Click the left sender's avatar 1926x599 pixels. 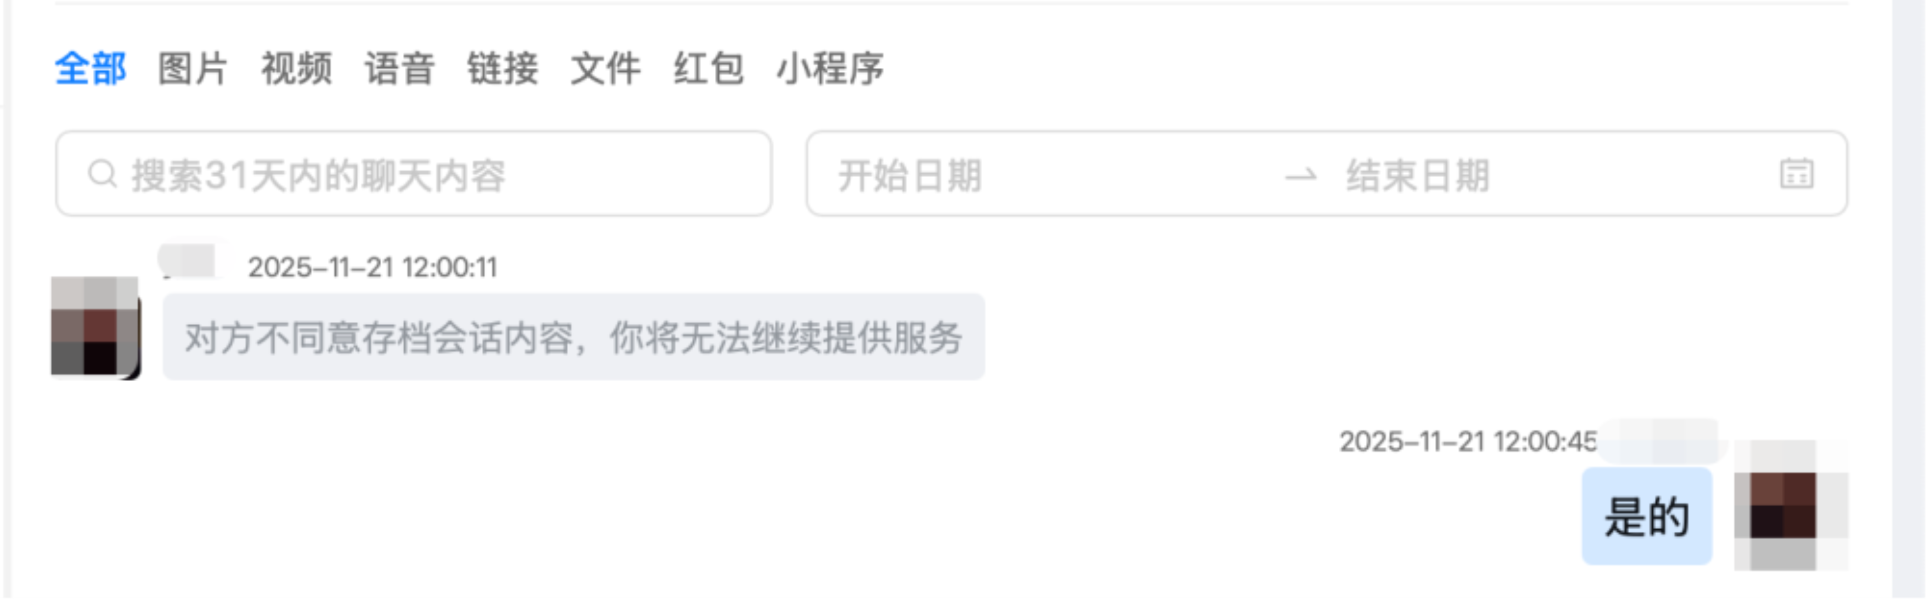tap(95, 327)
